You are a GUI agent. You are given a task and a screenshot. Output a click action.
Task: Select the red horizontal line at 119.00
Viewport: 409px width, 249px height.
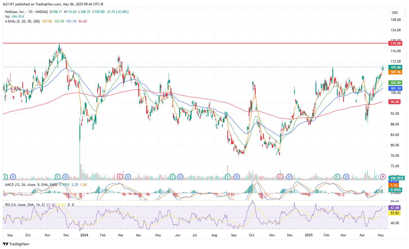pyautogui.click(x=195, y=43)
